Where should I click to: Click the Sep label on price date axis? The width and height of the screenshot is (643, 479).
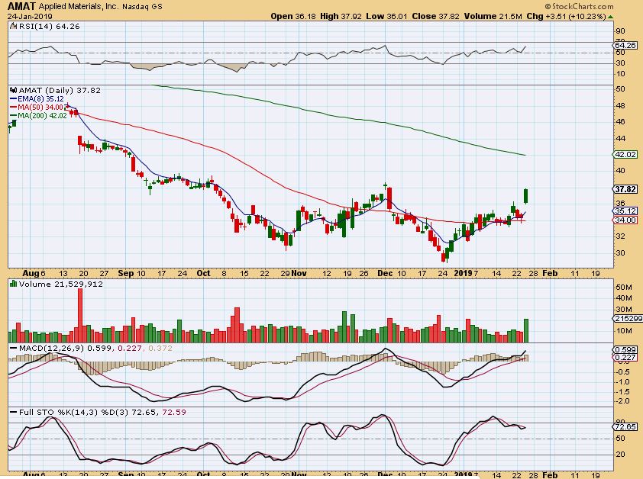point(125,273)
